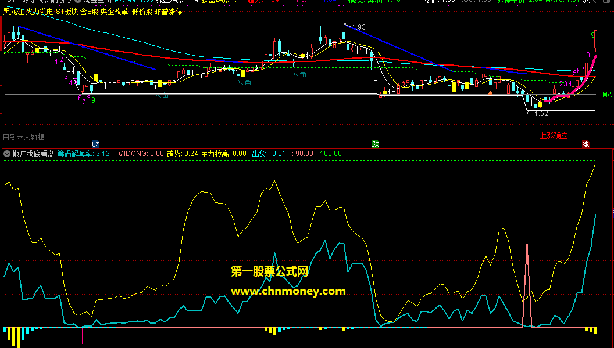Screen dimensions: 614x348
Task: Click the 用到未来数据 warning text
Action: click(24, 137)
